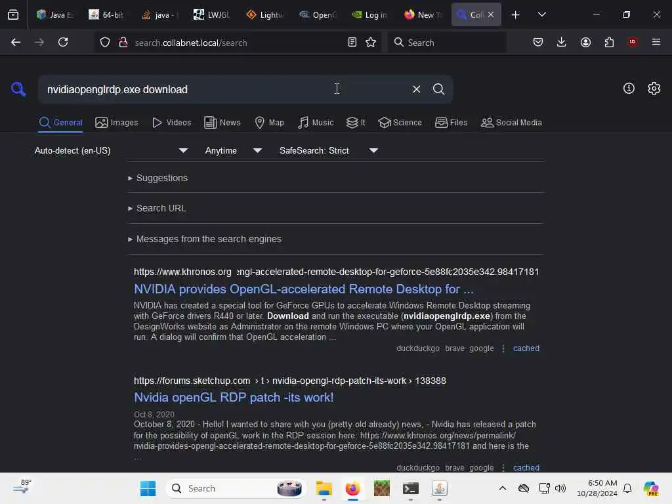Screen dimensions: 672x504
Task: Open Java app icon on the taskbar
Action: pyautogui.click(x=439, y=488)
